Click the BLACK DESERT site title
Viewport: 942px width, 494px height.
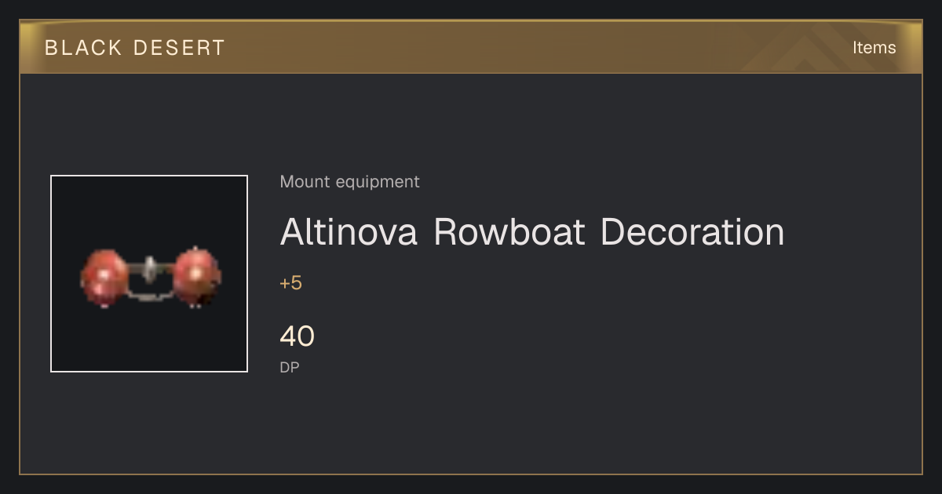click(x=135, y=48)
